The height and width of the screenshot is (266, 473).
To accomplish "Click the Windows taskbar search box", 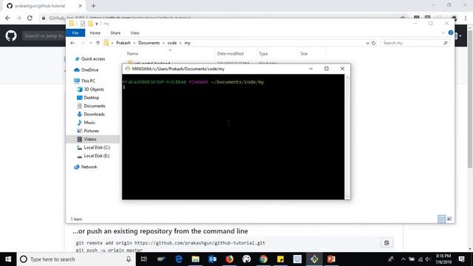I will [75, 259].
